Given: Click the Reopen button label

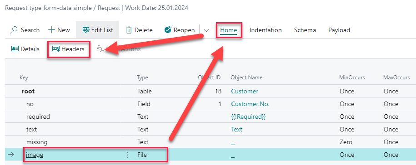Looking at the screenshot, I should [x=184, y=30].
